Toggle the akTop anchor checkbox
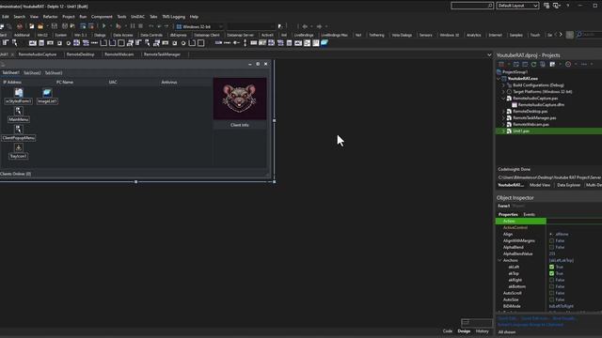 (x=552, y=273)
